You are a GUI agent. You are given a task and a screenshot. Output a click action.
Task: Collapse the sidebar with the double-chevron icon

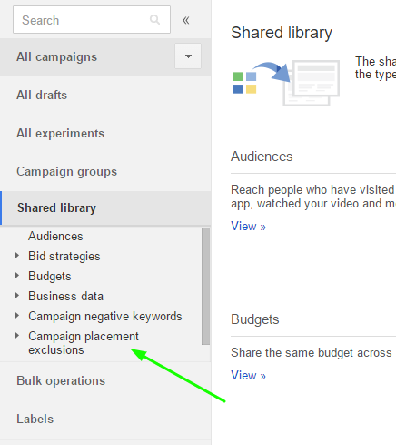point(186,20)
